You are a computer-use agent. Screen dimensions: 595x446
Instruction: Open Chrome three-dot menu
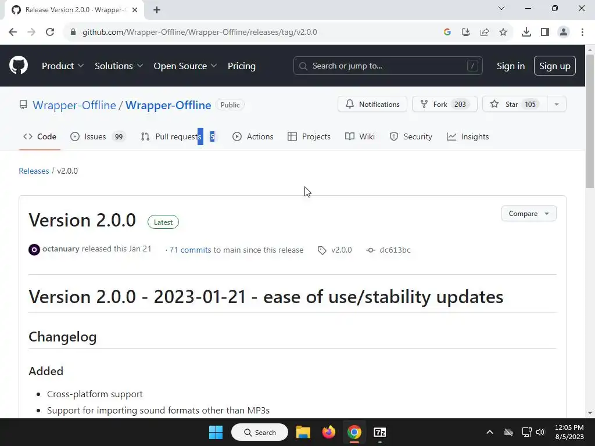[582, 33]
